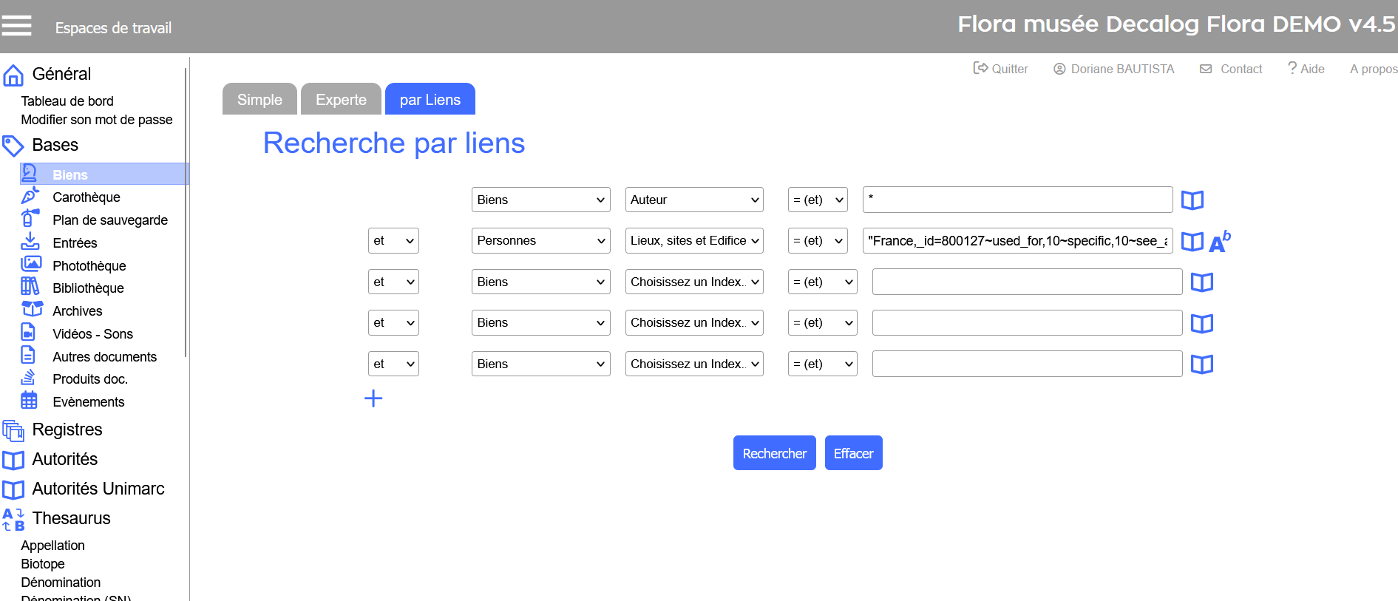This screenshot has width=1398, height=601.
Task: Open = (et) operator dropdown in fourth row
Action: [822, 322]
